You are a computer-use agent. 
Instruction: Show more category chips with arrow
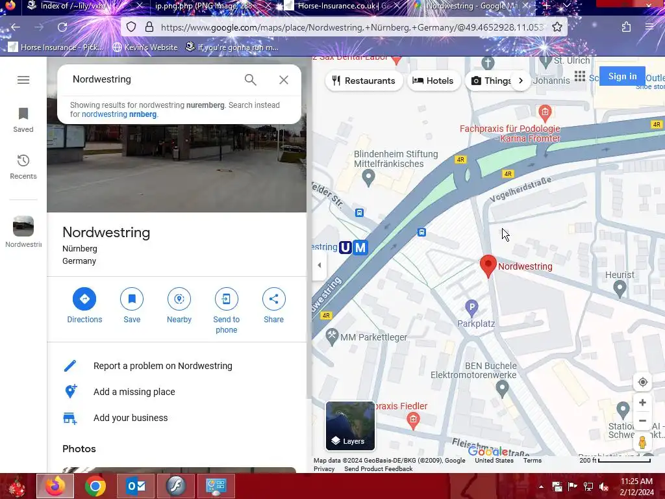point(521,81)
